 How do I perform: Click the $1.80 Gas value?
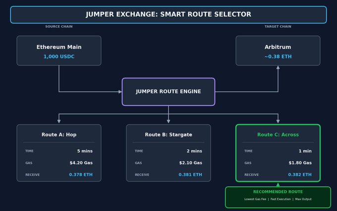pyautogui.click(x=300, y=163)
